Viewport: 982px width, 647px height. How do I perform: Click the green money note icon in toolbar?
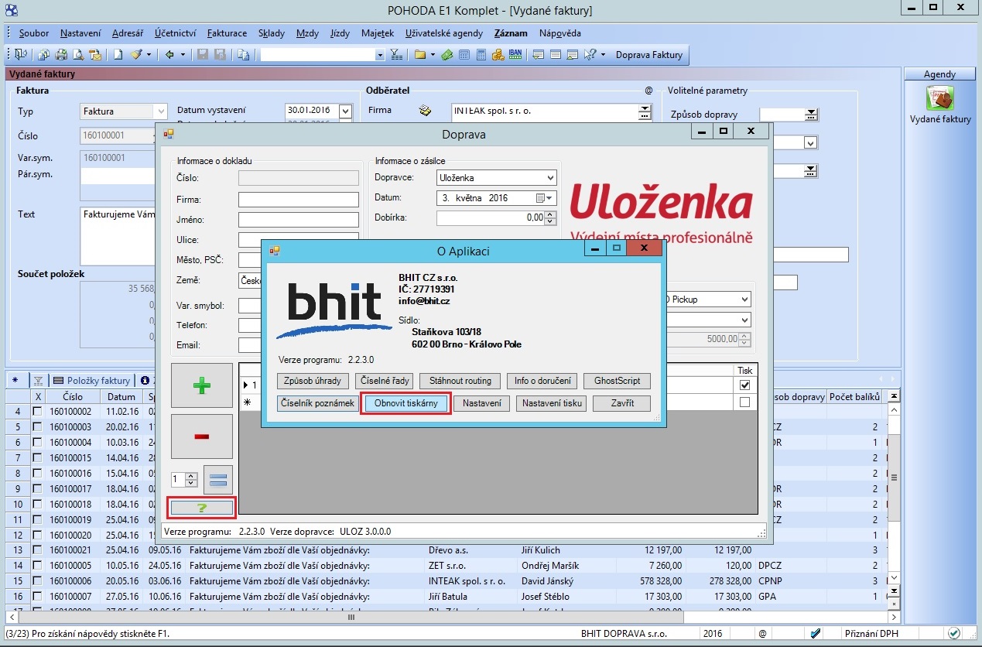click(447, 55)
